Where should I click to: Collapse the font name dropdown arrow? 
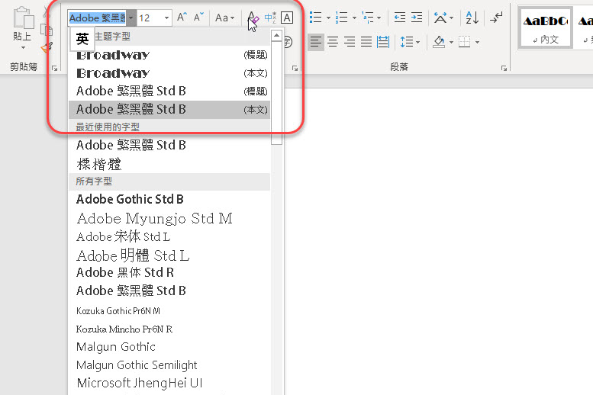(x=131, y=18)
